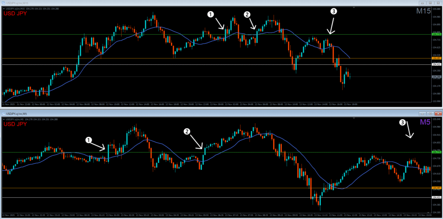Select the orange 154.497 price label in M15

(437, 58)
